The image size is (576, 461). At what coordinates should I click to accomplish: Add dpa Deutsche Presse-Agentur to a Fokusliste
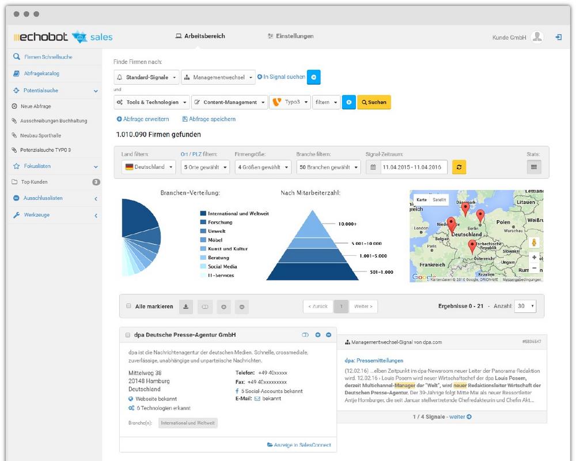[318, 335]
